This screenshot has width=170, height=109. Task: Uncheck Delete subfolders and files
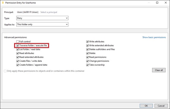pyautogui.click(x=87, y=49)
